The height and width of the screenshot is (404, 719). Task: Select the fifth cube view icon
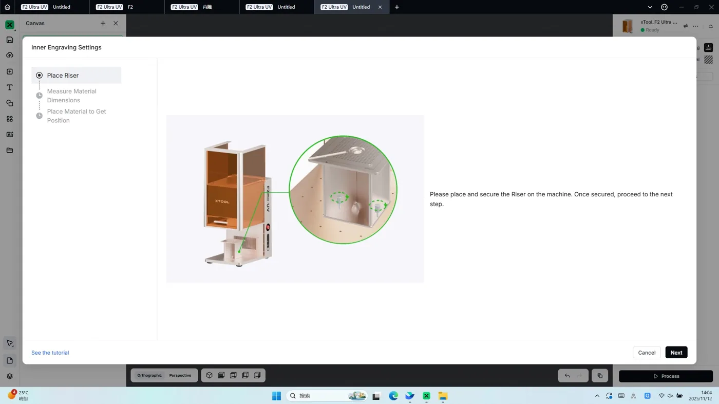[x=257, y=375]
